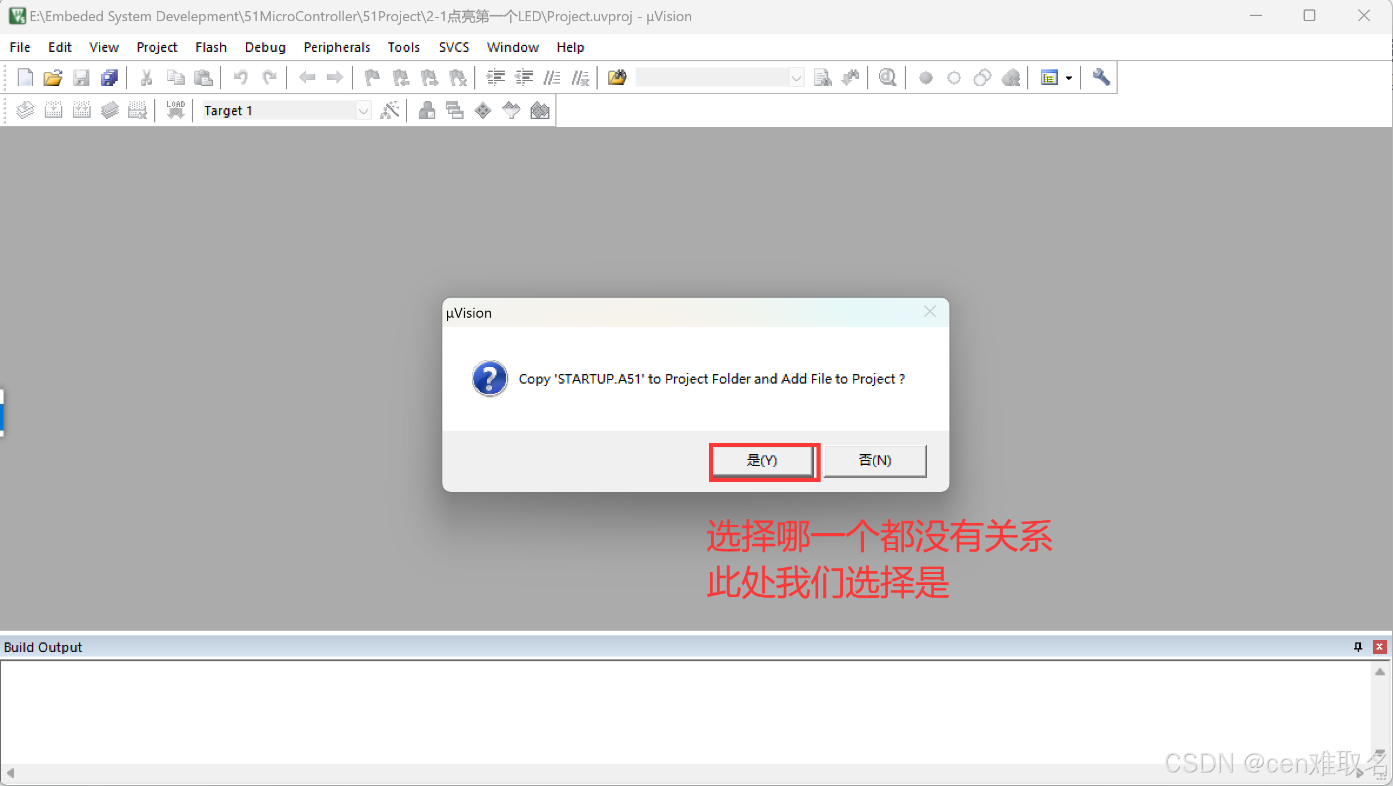Click the 否(N) No button
Screen dimensions: 1393x786
[x=875, y=461]
